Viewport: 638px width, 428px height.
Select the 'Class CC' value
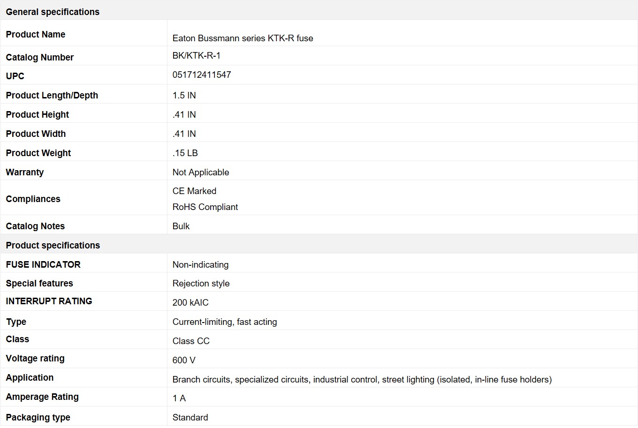pyautogui.click(x=191, y=341)
